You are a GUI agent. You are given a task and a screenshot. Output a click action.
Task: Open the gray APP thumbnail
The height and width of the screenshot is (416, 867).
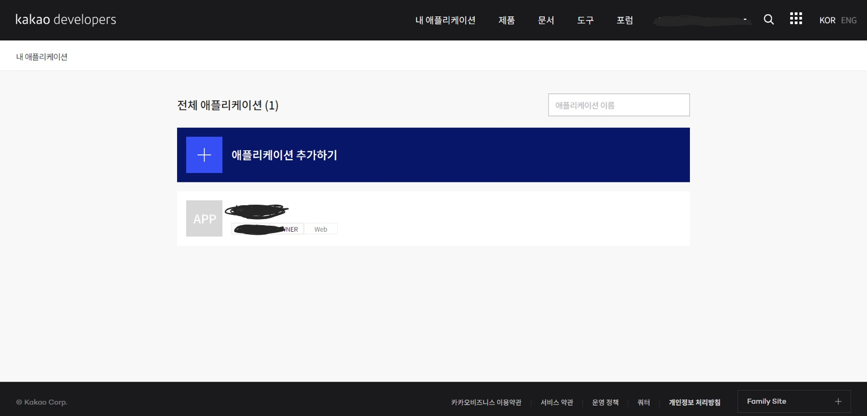tap(204, 219)
